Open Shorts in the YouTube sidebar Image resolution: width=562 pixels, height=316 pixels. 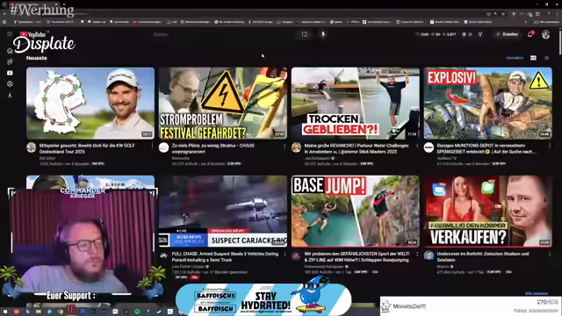[10, 62]
